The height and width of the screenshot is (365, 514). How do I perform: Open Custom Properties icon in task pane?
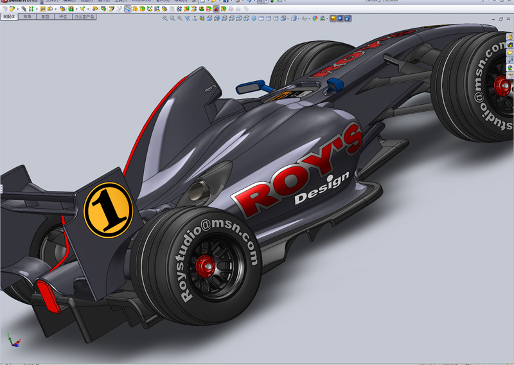pos(510,75)
